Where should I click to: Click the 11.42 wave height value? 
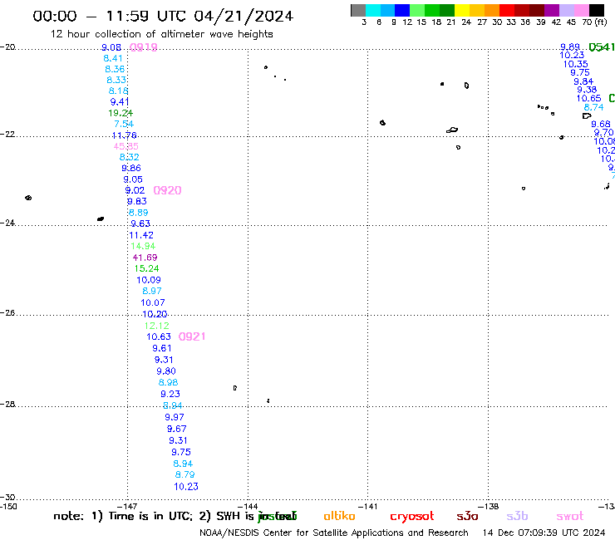(x=141, y=235)
